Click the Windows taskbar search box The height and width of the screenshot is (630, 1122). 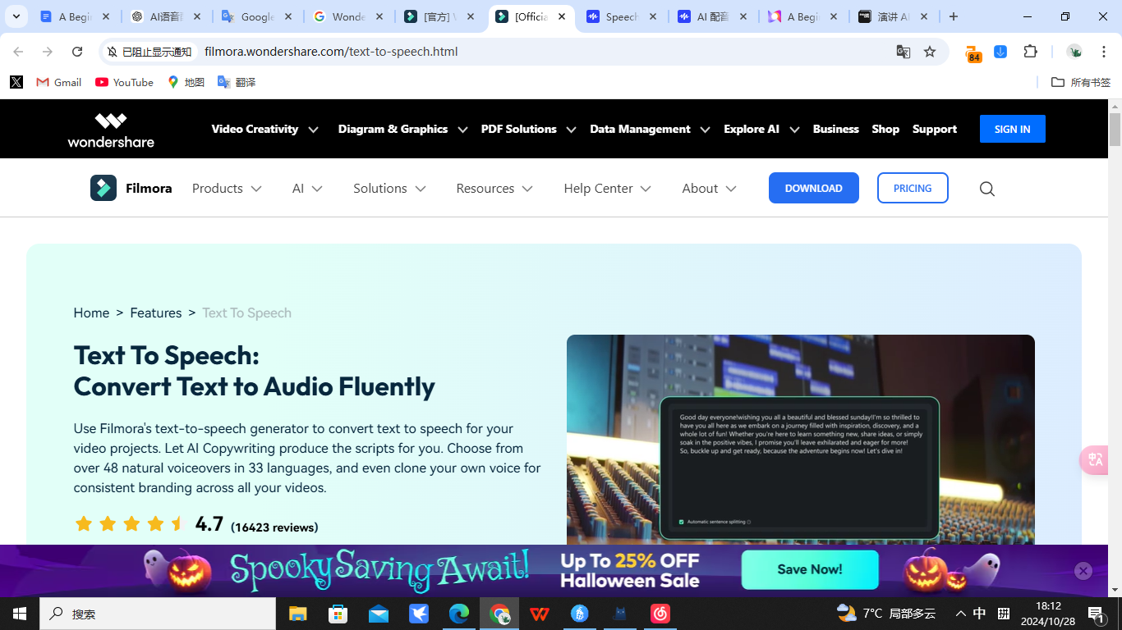(158, 614)
